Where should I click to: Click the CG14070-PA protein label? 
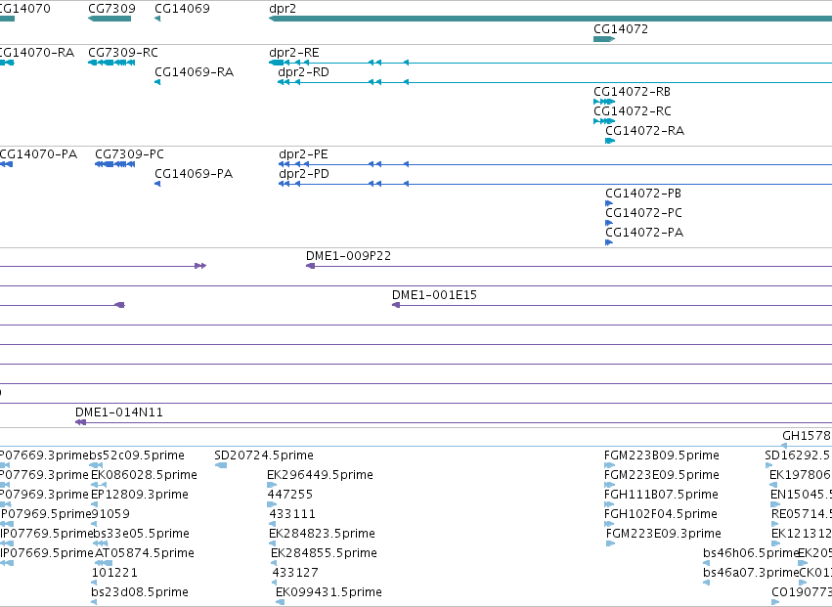[x=38, y=154]
